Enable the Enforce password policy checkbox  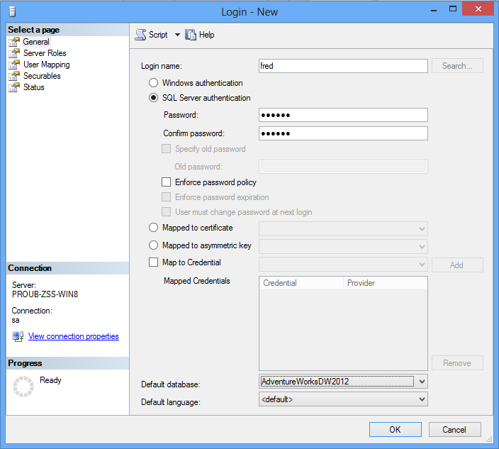tap(167, 182)
